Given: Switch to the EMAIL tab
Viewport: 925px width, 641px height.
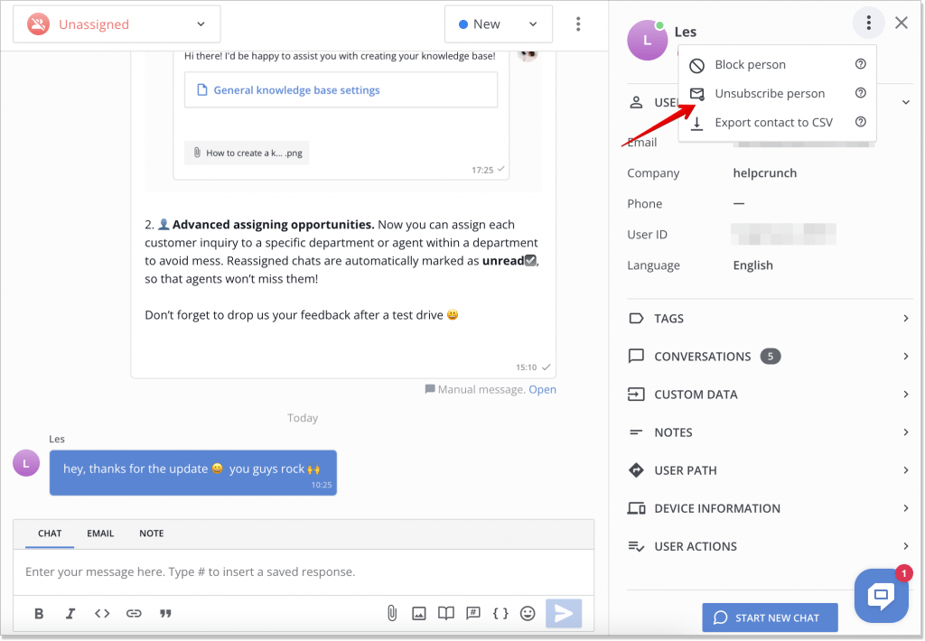Looking at the screenshot, I should click(x=100, y=534).
